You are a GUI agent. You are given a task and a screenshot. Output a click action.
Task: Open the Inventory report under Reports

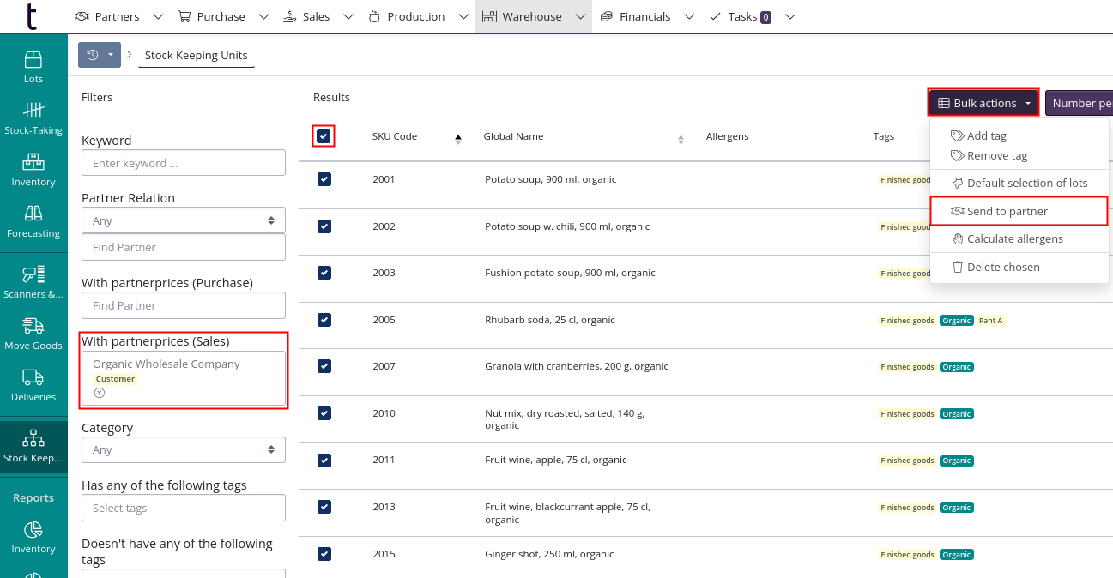[x=33, y=536]
